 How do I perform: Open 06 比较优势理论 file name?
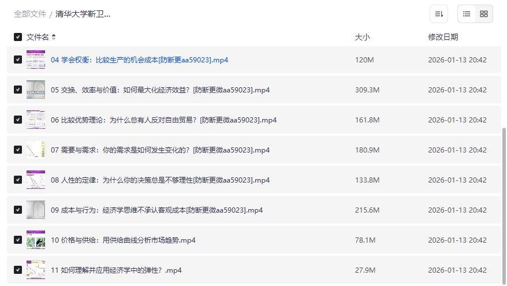(x=163, y=120)
